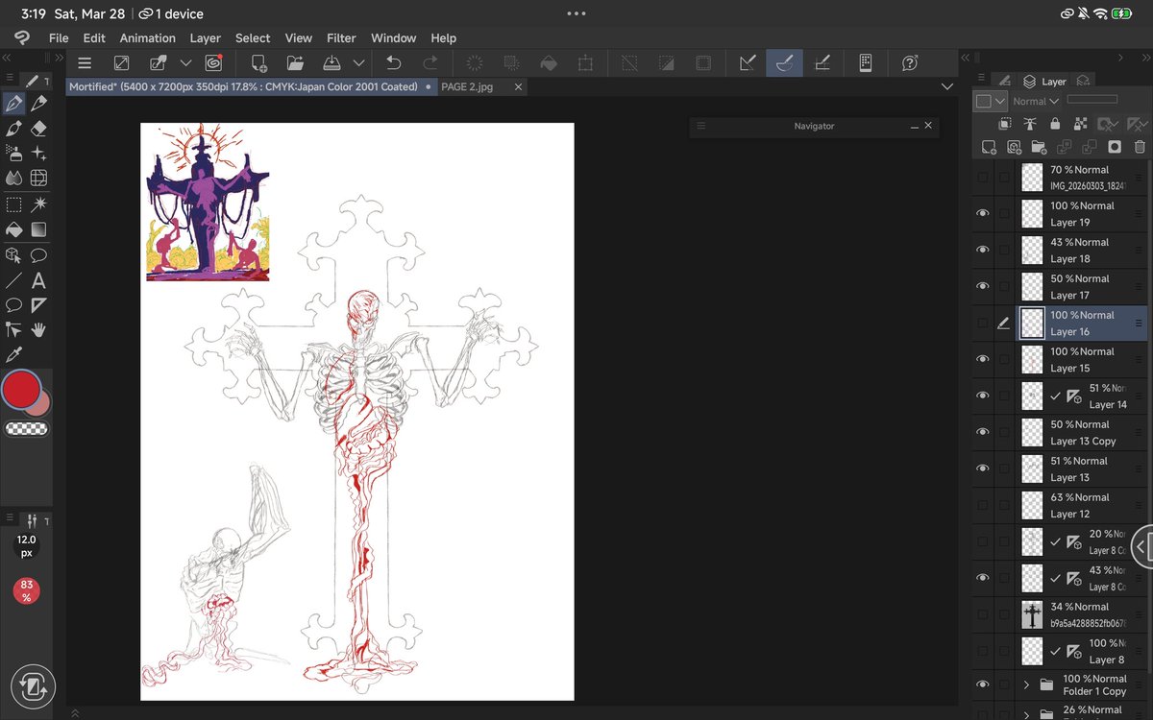Expand Folder 1 Copy layer folder
Image resolution: width=1153 pixels, height=720 pixels.
point(1026,684)
